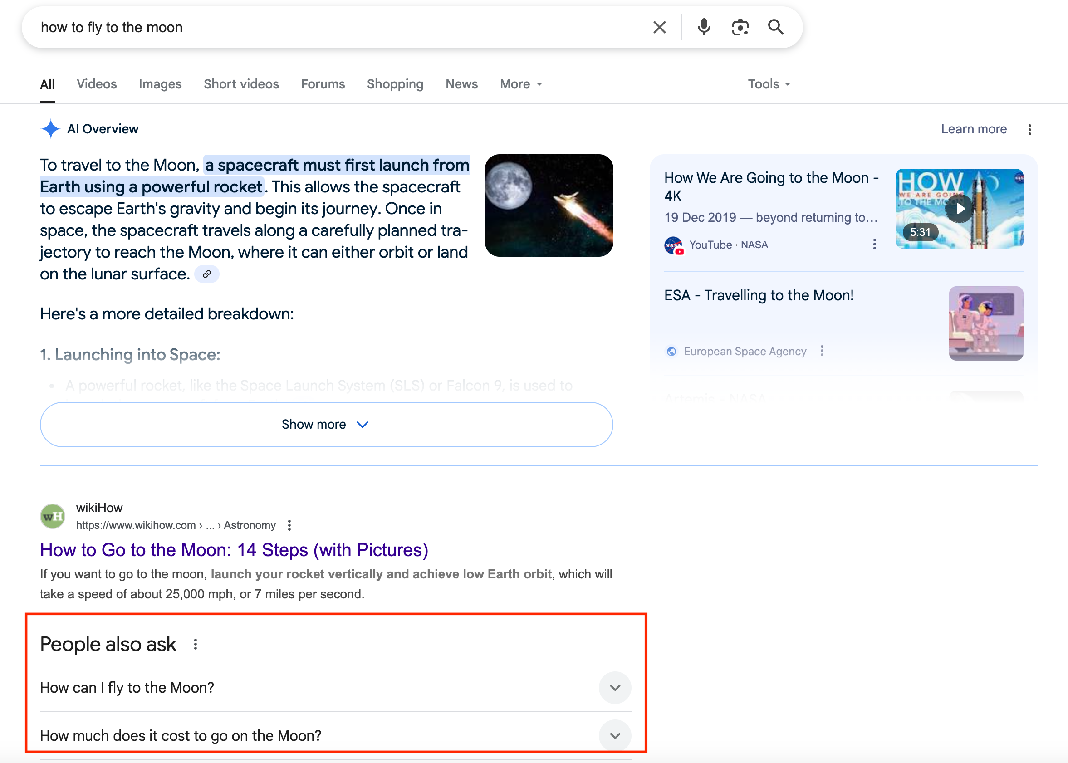Select the All results tab
The height and width of the screenshot is (763, 1068).
[47, 84]
